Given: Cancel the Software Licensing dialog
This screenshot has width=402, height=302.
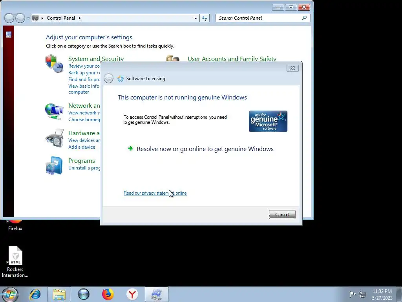Looking at the screenshot, I should click(x=282, y=215).
